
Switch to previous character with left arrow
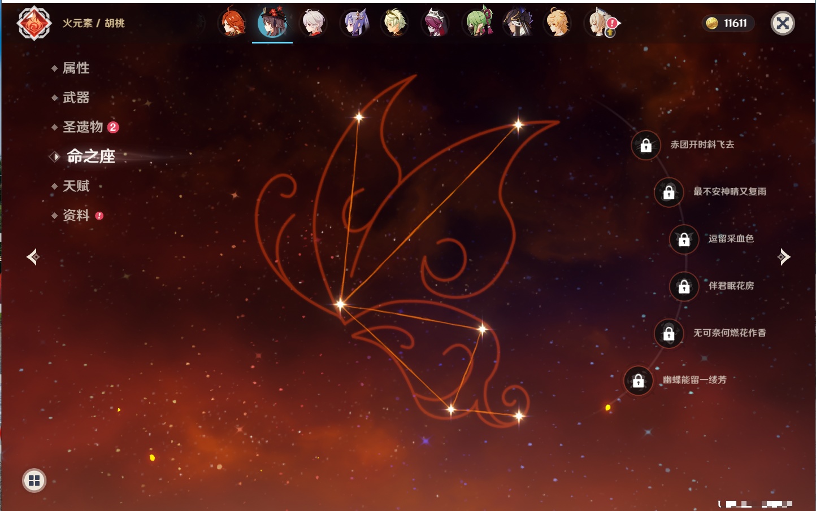click(x=33, y=257)
